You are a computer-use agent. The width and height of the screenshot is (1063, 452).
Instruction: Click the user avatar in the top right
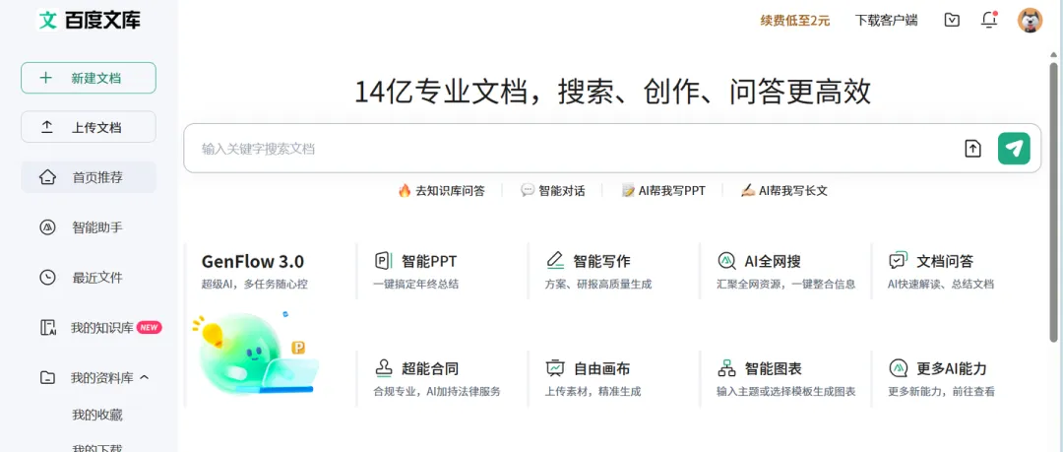pos(1030,21)
